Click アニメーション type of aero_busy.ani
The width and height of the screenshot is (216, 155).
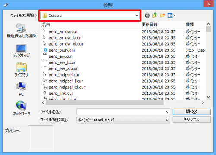196,50
